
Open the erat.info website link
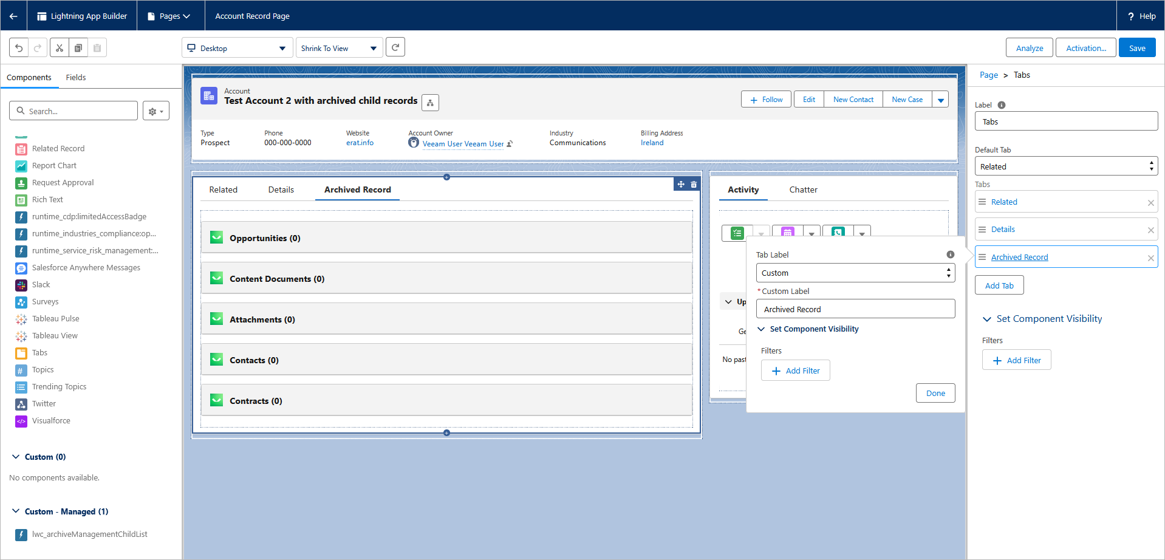(x=360, y=143)
